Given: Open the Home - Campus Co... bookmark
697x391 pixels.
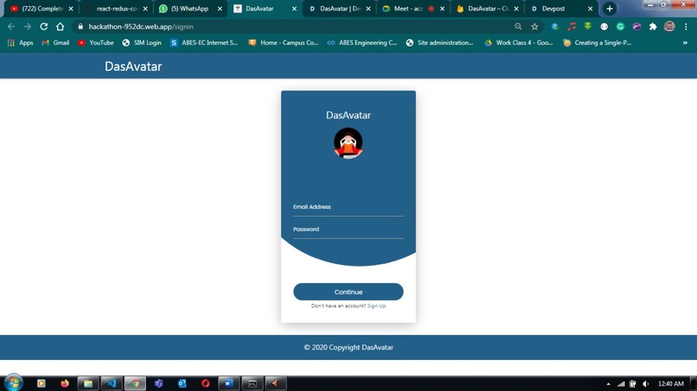Looking at the screenshot, I should click(x=284, y=42).
